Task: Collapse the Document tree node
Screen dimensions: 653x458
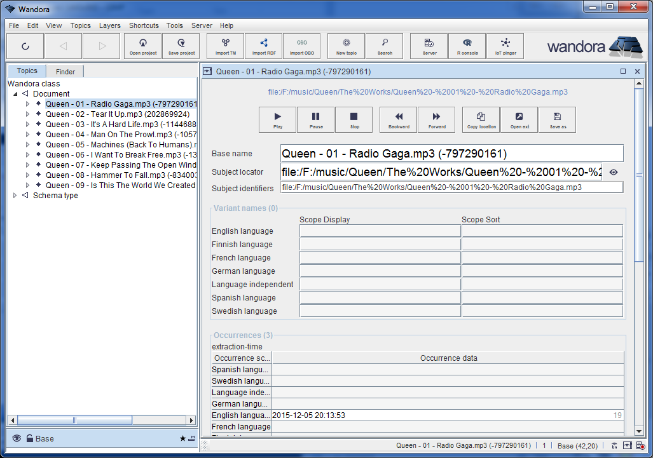Action: click(x=14, y=93)
